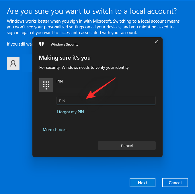Click the Windows Security shield icon
This screenshot has width=195, height=194.
41,44
